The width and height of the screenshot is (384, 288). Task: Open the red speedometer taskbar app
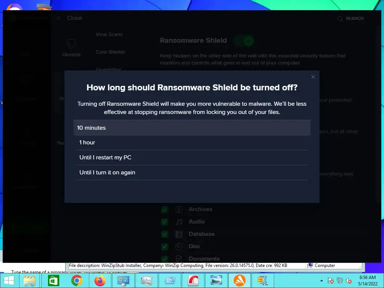[x=193, y=280]
